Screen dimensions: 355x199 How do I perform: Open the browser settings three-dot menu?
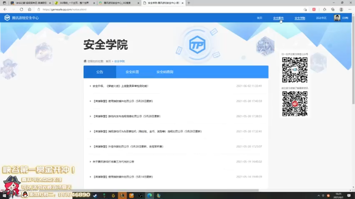[350, 9]
